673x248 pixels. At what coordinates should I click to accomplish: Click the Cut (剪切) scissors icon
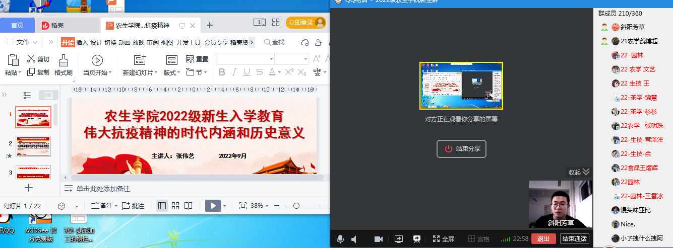point(31,59)
